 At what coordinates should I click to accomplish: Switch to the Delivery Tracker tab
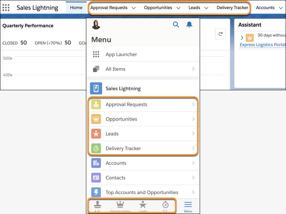233,7
